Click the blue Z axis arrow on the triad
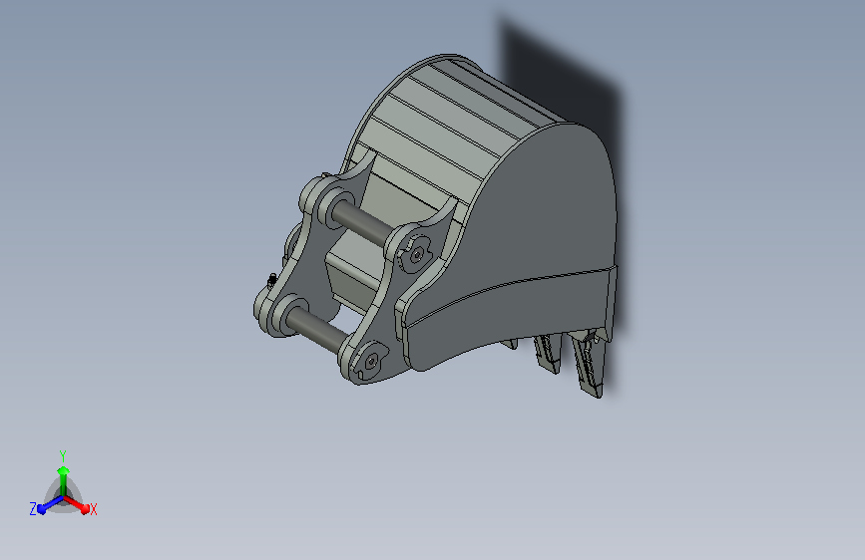Screen dimensions: 865x560 (50, 505)
